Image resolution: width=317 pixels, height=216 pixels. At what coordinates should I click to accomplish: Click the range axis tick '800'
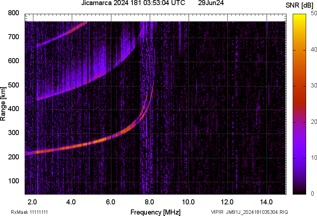(13, 13)
